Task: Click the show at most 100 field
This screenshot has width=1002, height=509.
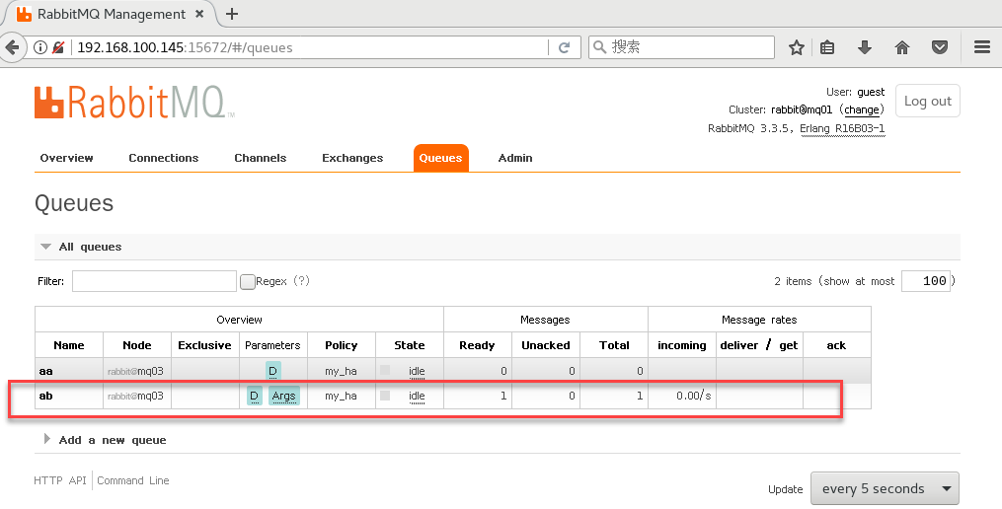Action: pyautogui.click(x=925, y=281)
